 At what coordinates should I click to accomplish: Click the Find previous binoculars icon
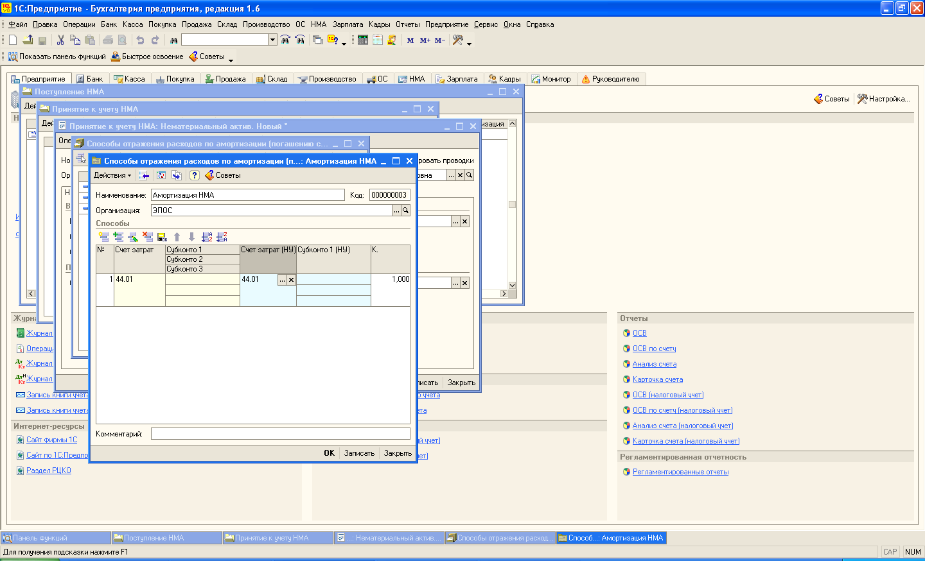[x=300, y=40]
